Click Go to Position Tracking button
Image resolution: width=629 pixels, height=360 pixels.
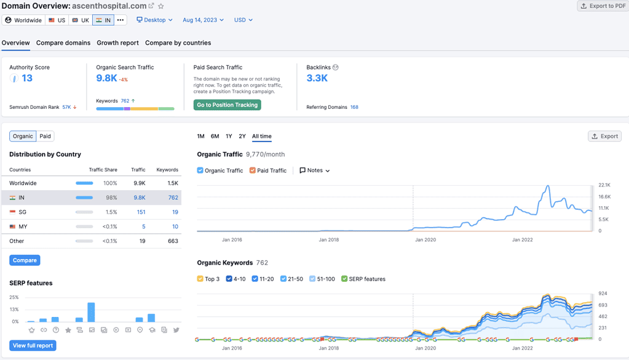[227, 105]
